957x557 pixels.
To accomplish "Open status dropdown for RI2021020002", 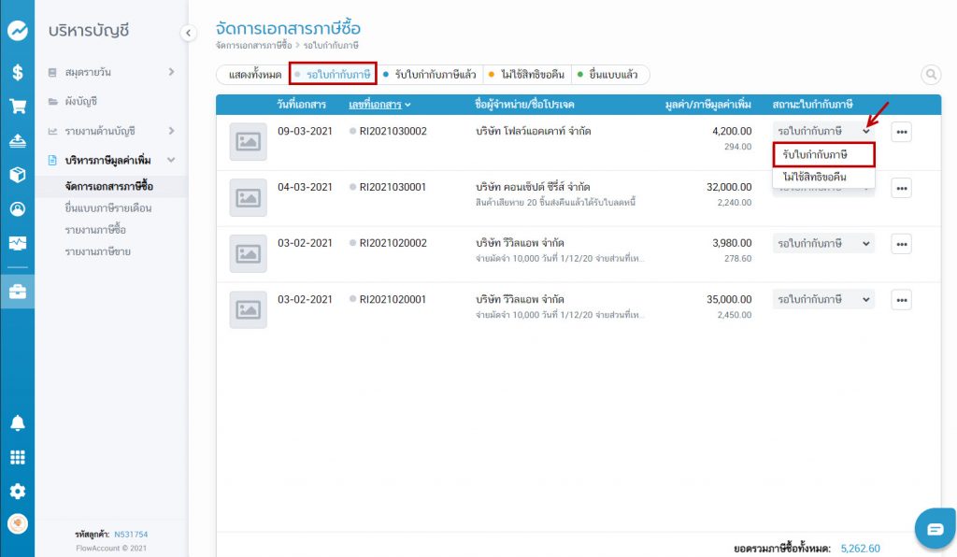I will (823, 244).
